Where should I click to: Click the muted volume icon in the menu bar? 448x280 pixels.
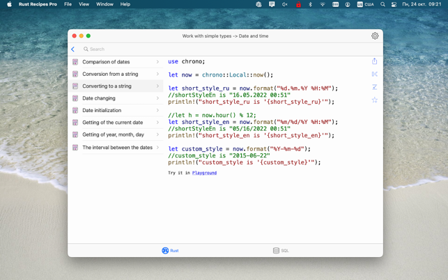[284, 4]
